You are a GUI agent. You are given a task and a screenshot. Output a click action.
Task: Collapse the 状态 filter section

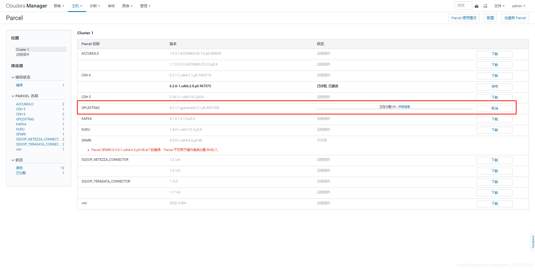(x=17, y=160)
